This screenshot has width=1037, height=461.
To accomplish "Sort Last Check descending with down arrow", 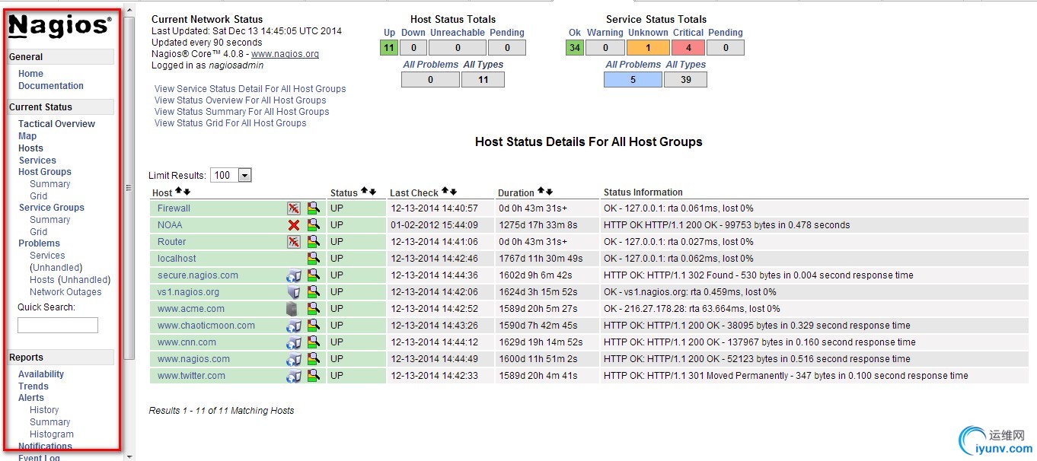I will point(453,192).
